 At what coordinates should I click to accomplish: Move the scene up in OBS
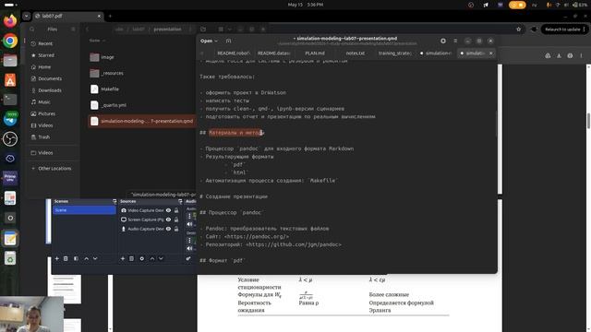click(x=86, y=258)
